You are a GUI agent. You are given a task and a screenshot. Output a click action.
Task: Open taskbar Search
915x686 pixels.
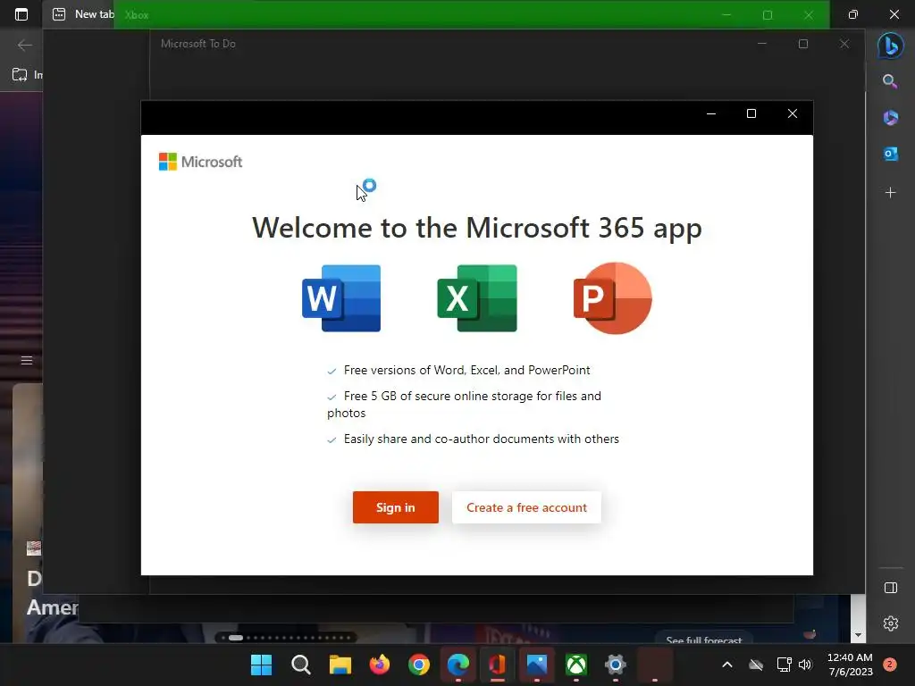pyautogui.click(x=300, y=665)
